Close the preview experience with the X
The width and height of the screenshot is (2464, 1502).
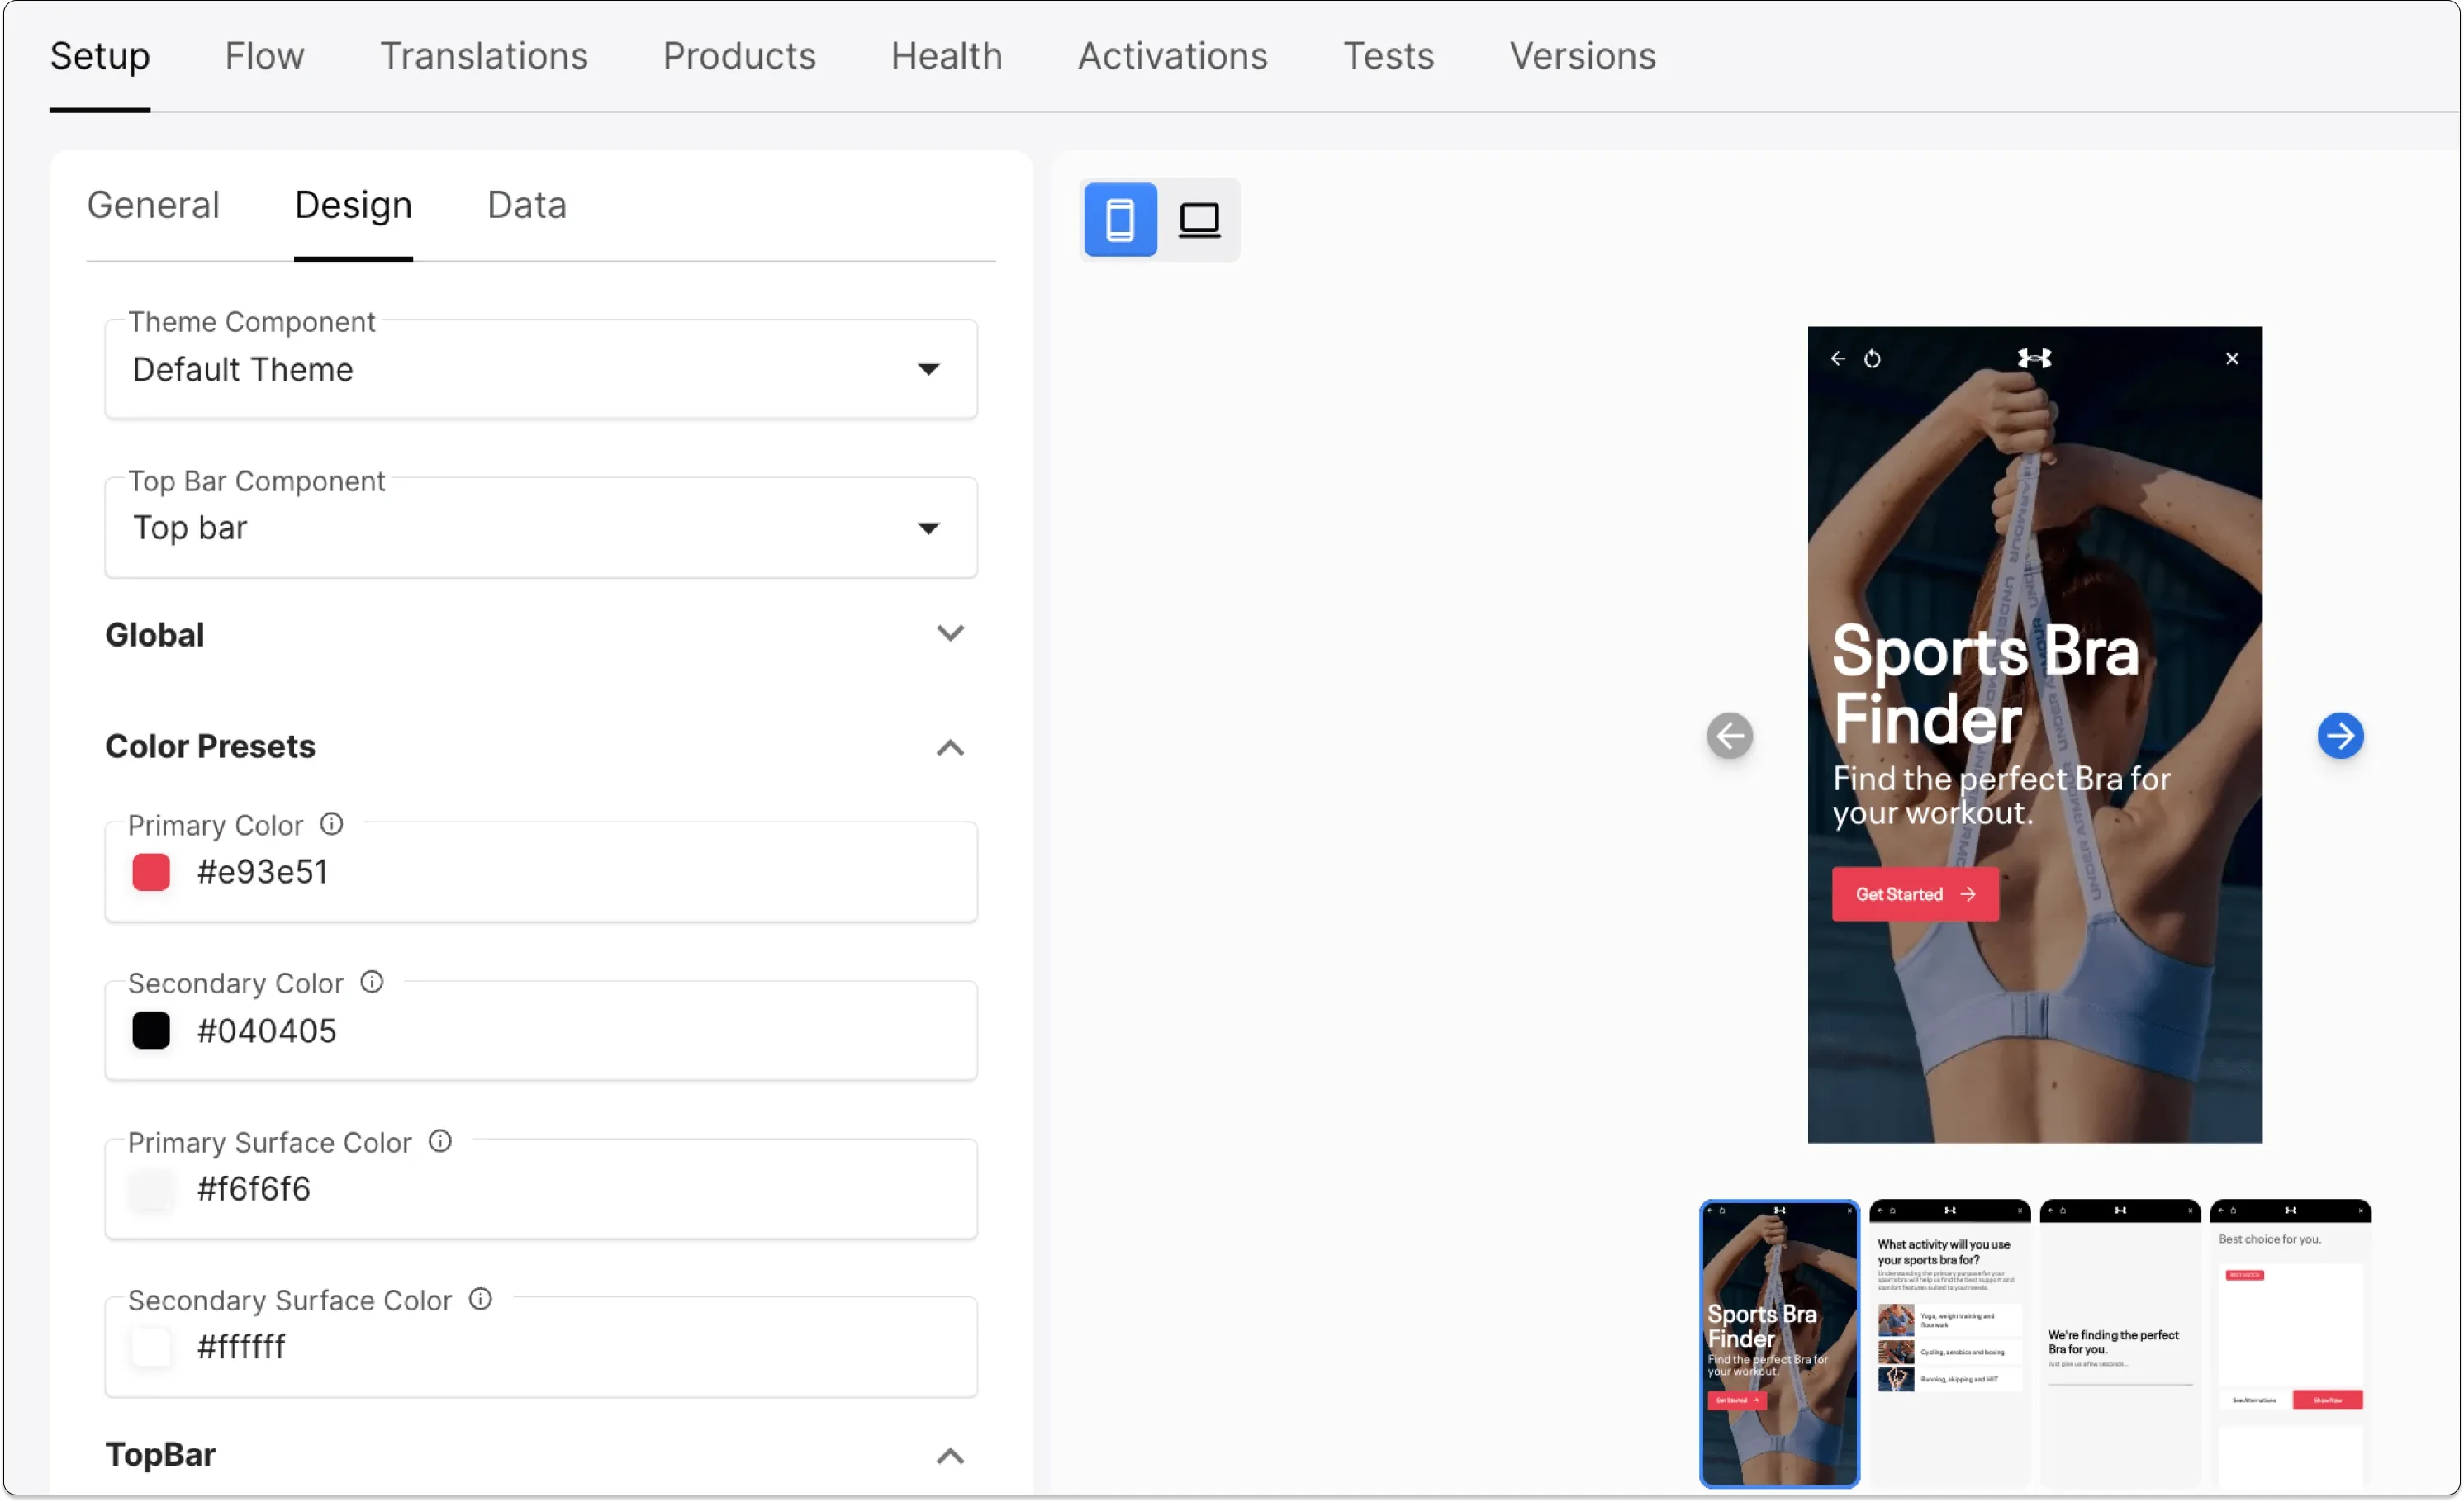[x=2231, y=358]
